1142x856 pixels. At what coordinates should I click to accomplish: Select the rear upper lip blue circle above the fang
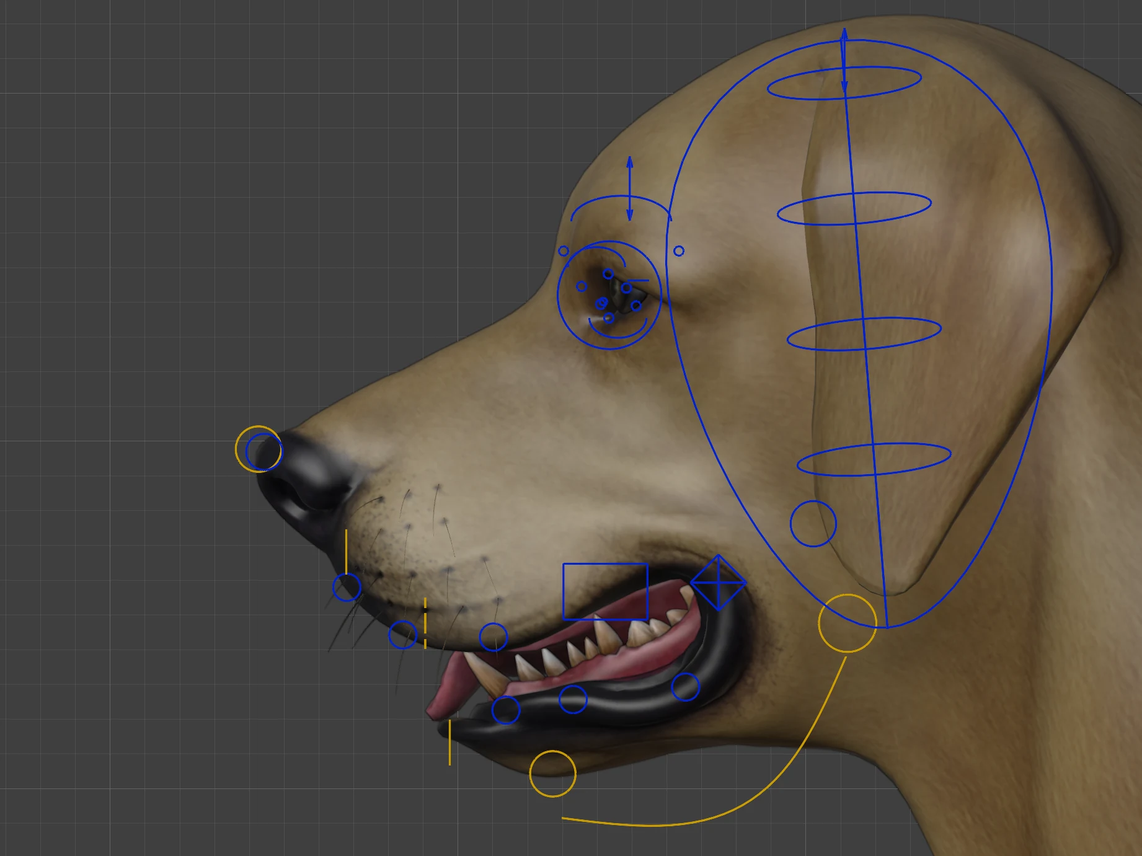494,637
